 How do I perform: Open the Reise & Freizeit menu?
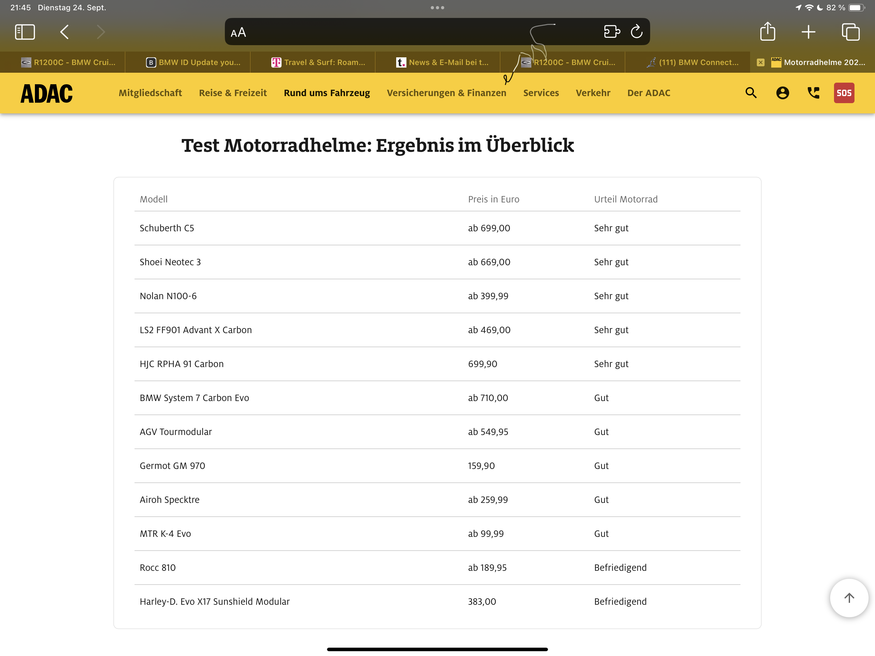(x=233, y=93)
